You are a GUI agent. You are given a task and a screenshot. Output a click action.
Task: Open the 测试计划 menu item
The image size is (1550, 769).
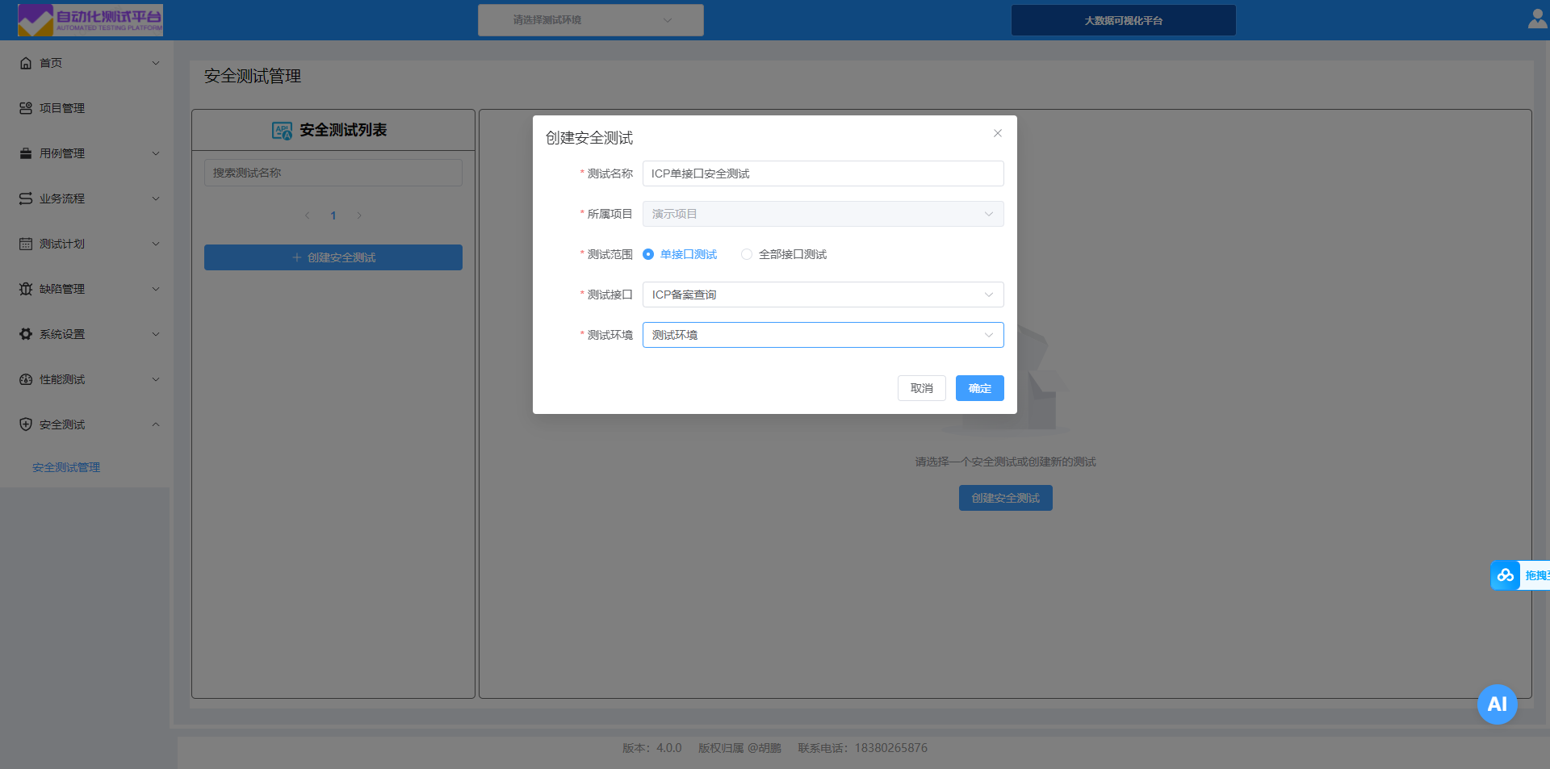coord(85,244)
